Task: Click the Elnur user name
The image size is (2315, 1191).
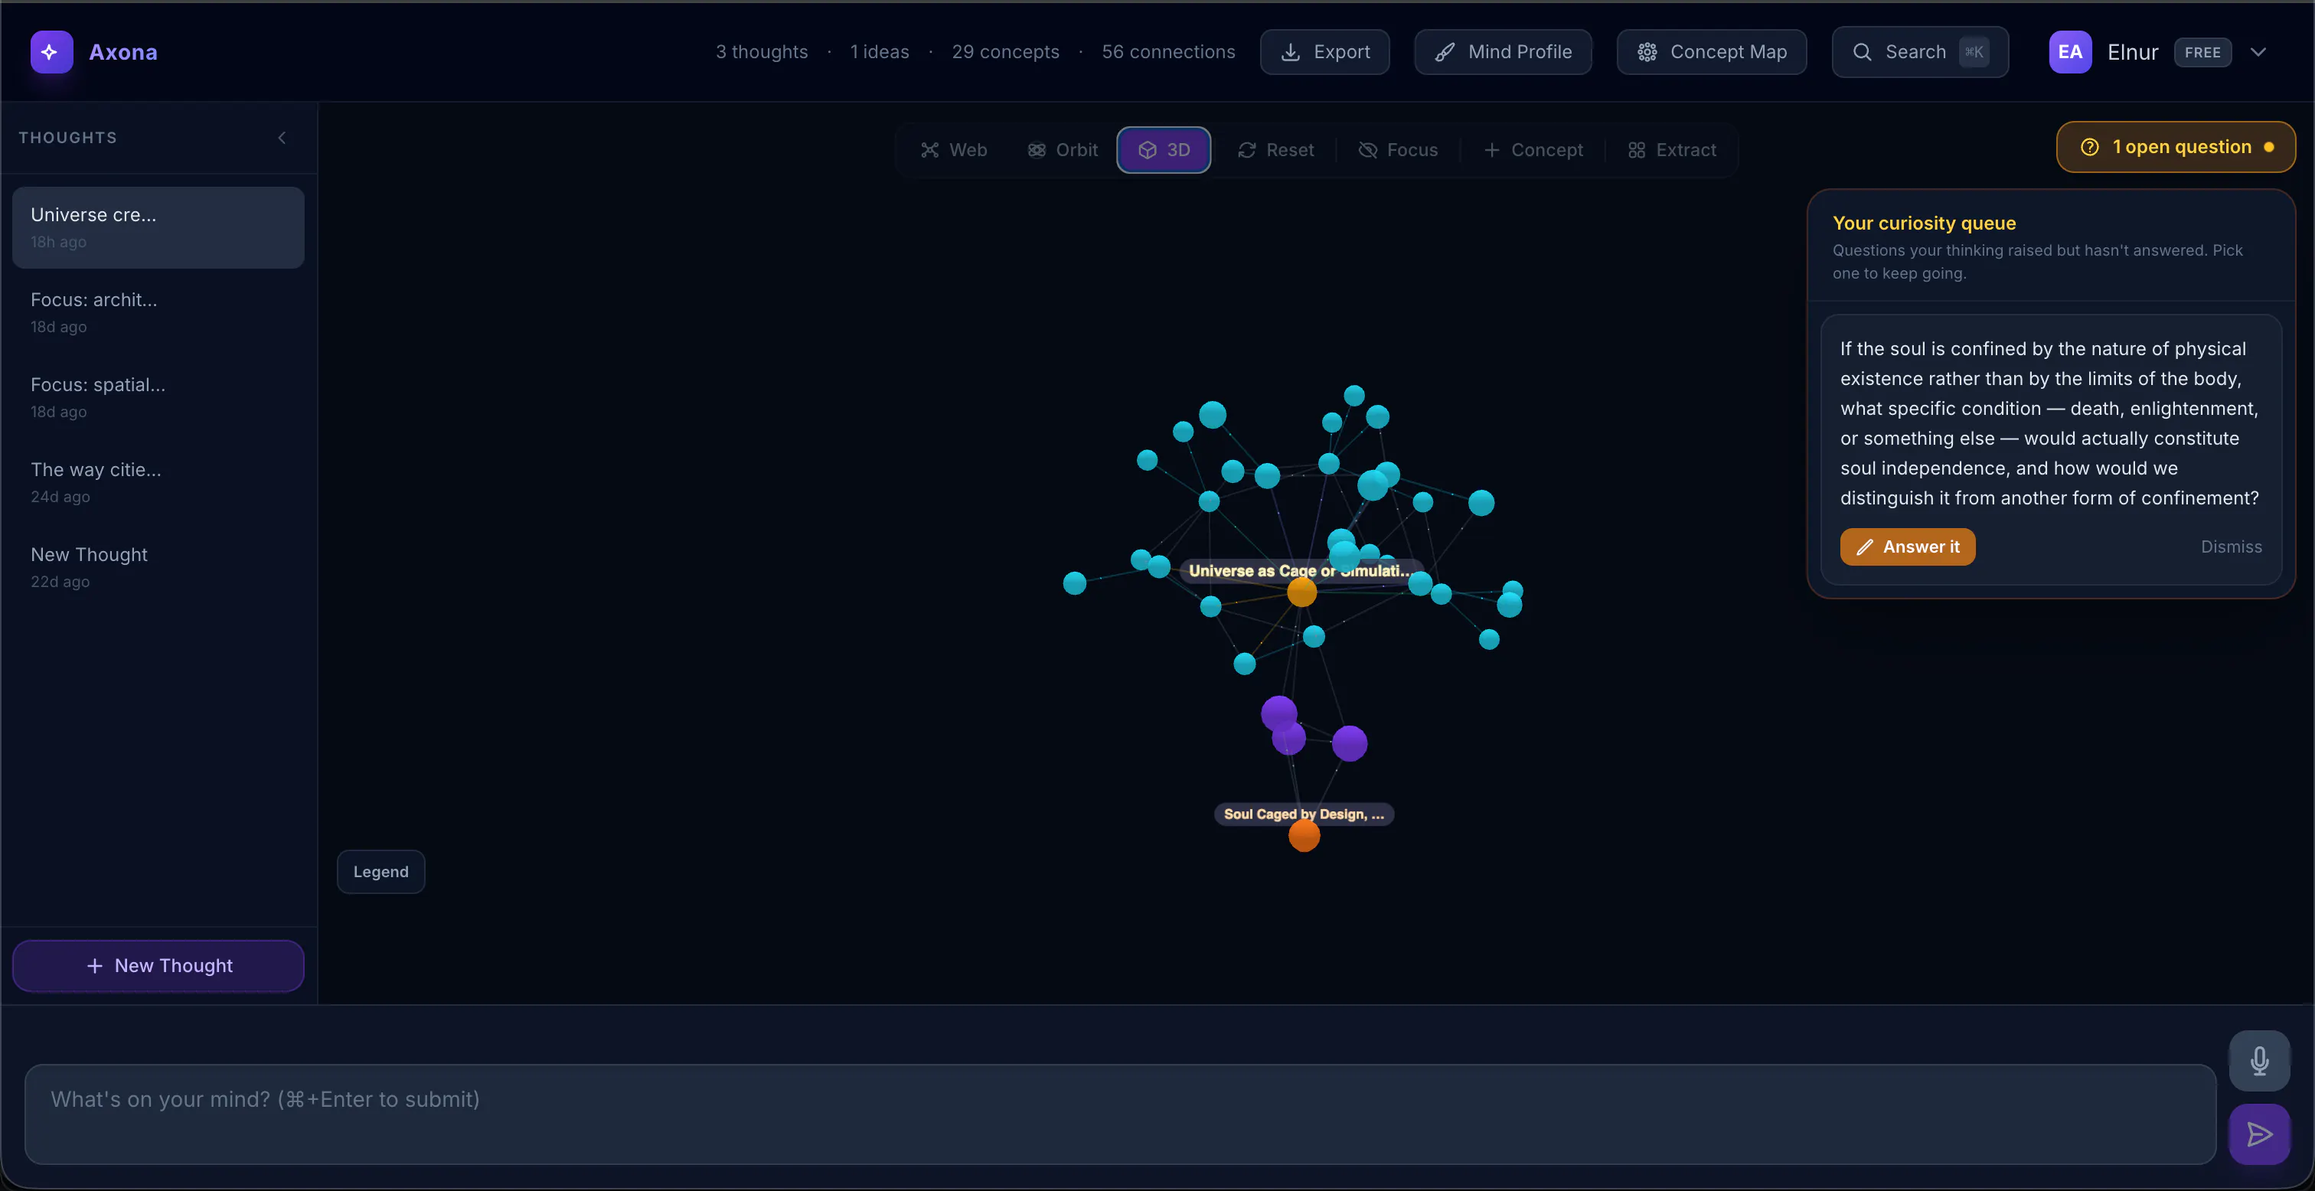Action: pos(2132,52)
